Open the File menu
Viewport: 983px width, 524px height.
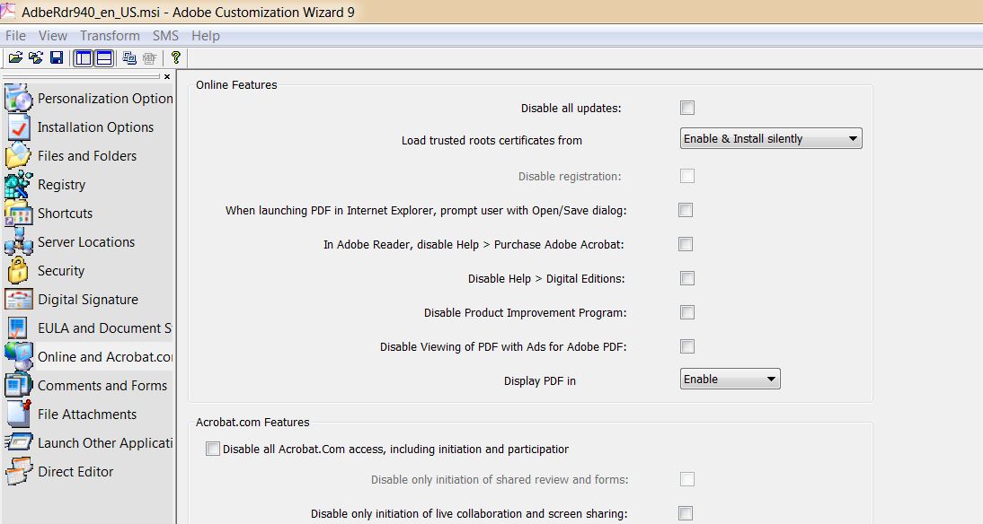(x=15, y=36)
